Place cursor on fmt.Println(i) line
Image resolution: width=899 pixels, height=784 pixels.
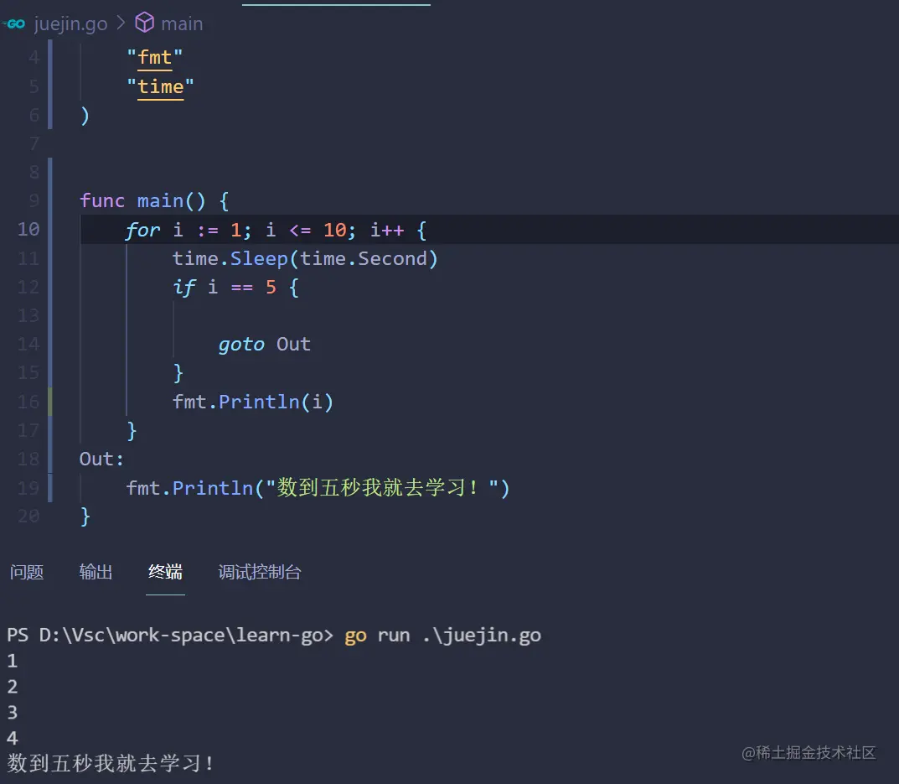coord(253,402)
